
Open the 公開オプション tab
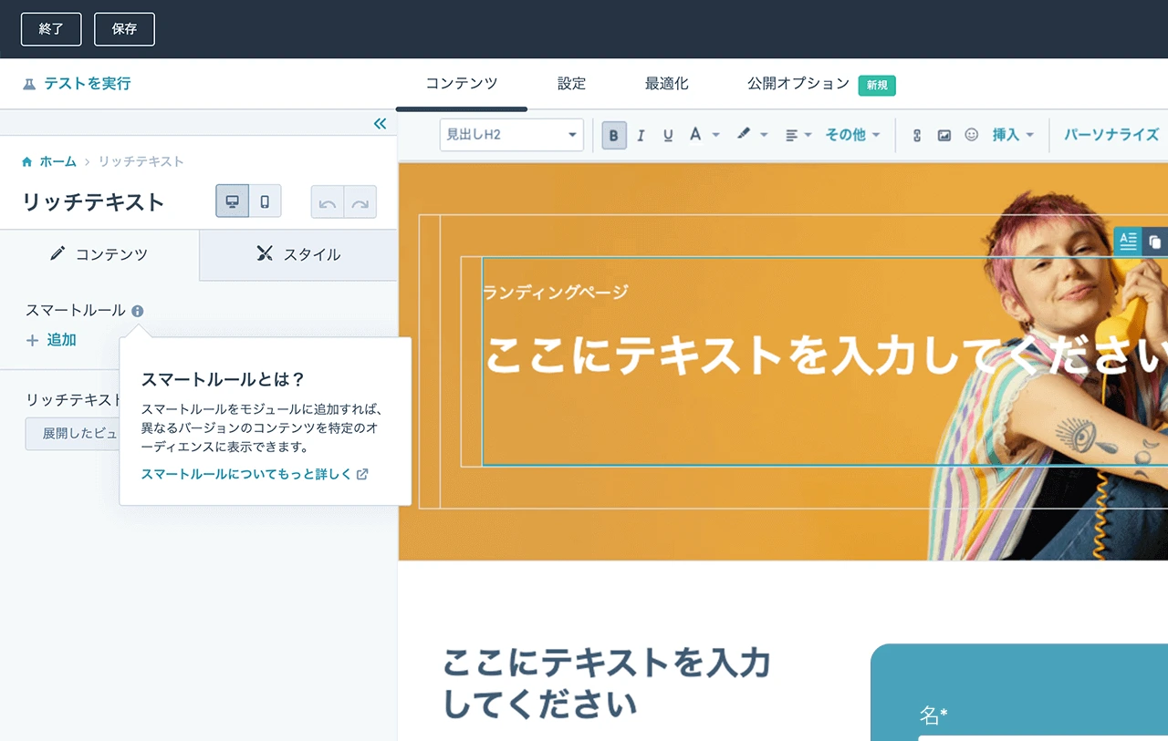[798, 84]
